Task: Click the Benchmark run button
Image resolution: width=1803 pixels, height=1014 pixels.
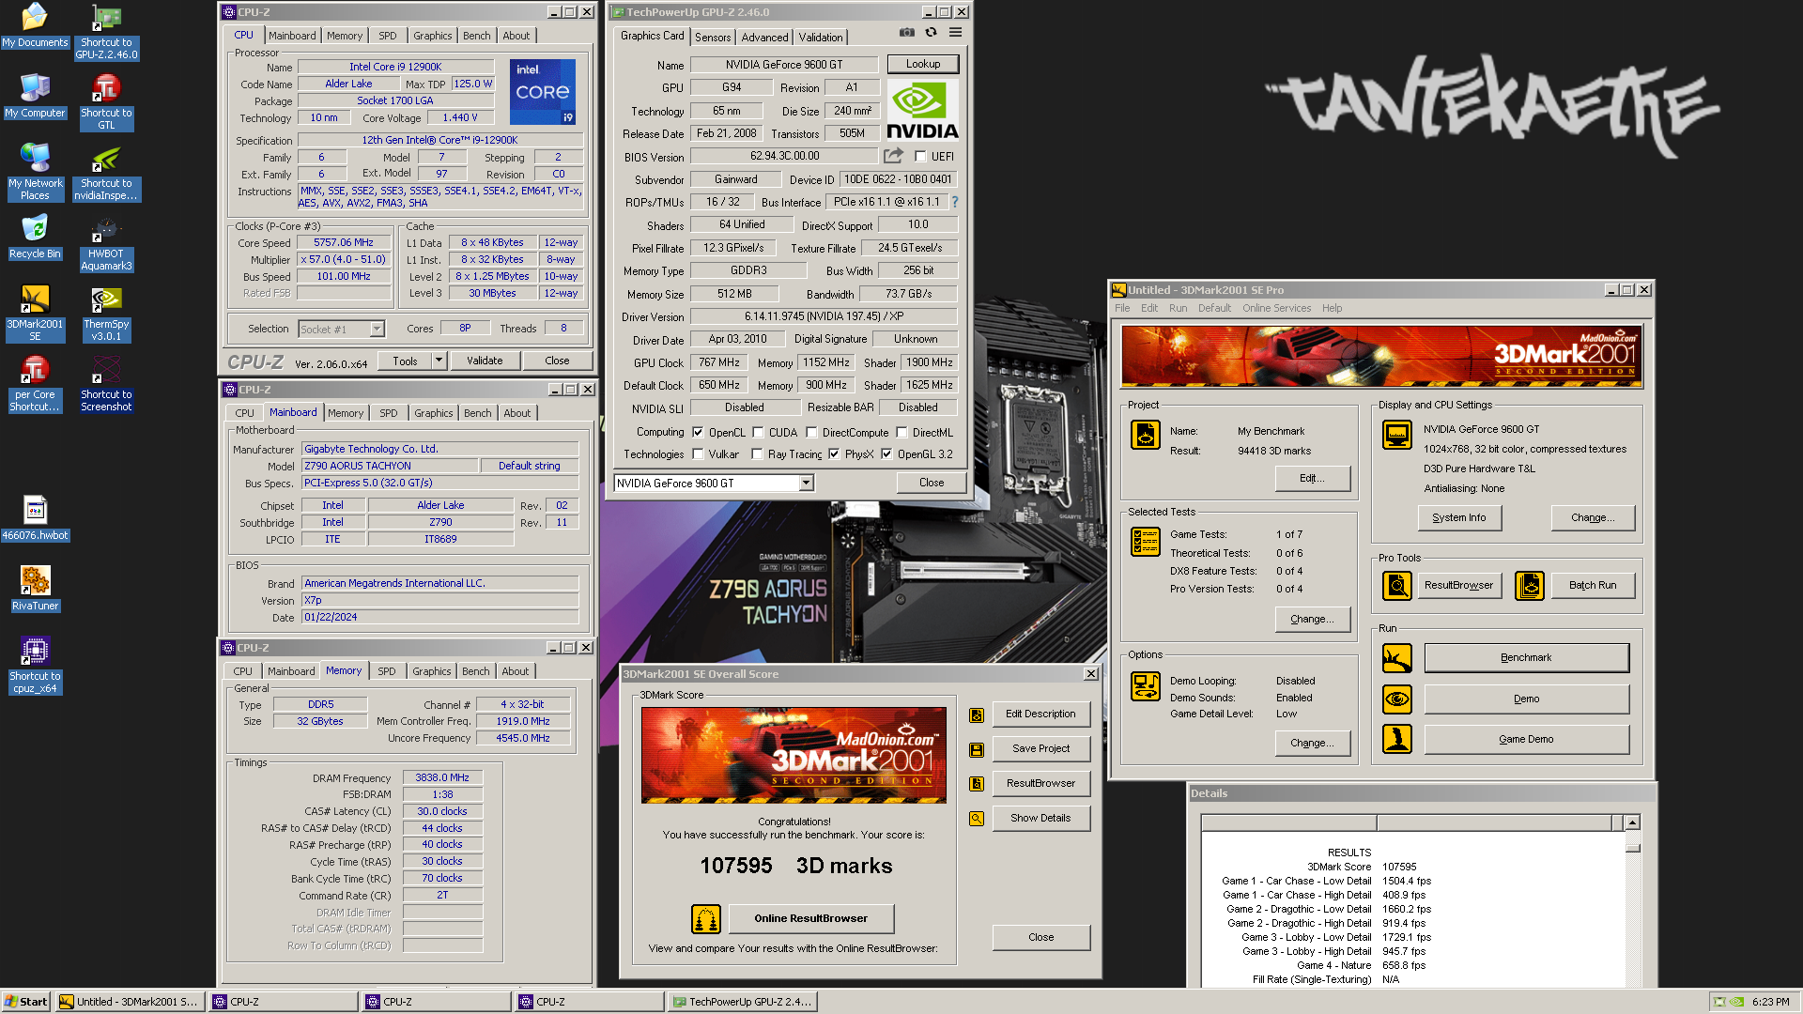Action: pos(1526,658)
